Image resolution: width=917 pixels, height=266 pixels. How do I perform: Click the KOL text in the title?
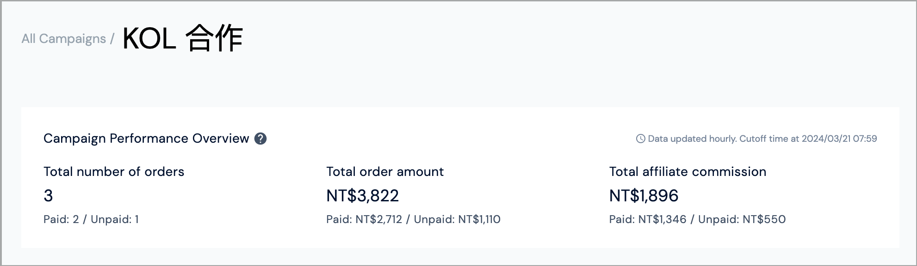coord(149,39)
